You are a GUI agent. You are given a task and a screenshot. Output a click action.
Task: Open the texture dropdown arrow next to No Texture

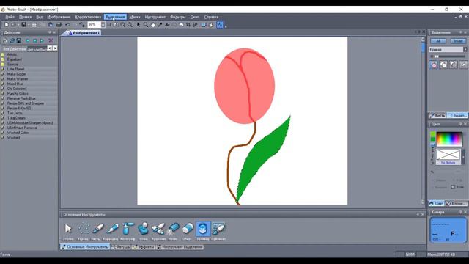tap(463, 157)
